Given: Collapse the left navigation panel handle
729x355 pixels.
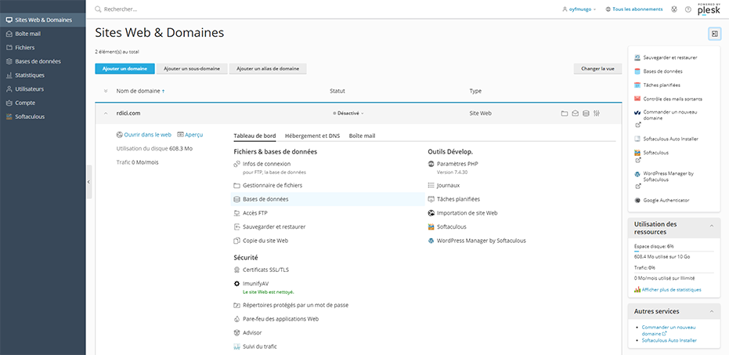Looking at the screenshot, I should click(x=88, y=182).
